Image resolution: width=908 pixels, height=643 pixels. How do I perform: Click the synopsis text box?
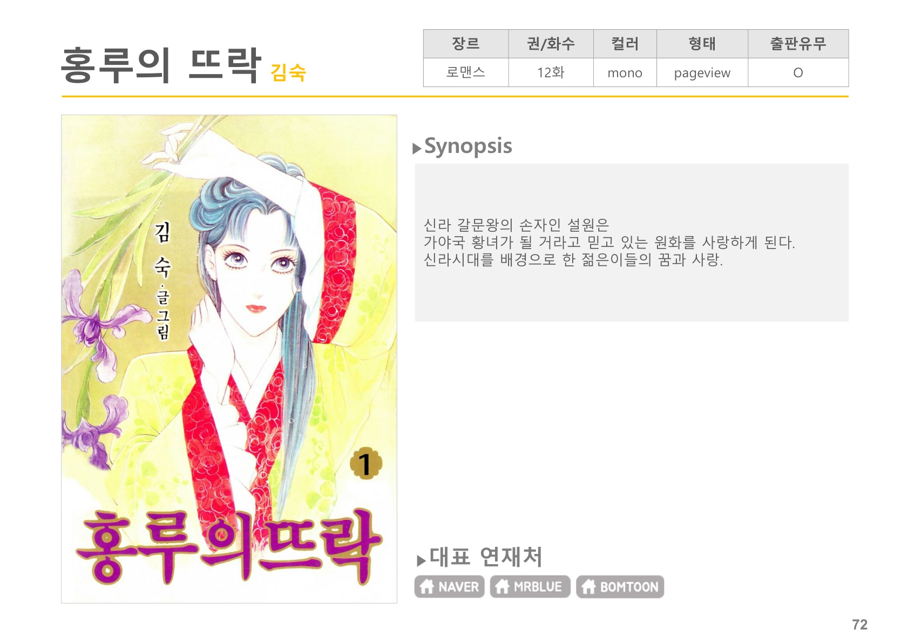(x=632, y=243)
